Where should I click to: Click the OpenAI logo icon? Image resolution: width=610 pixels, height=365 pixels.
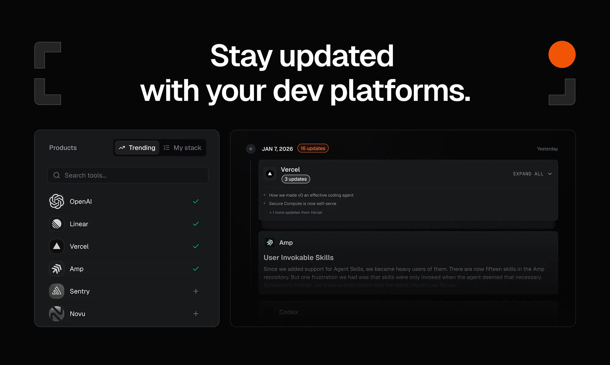pos(56,201)
